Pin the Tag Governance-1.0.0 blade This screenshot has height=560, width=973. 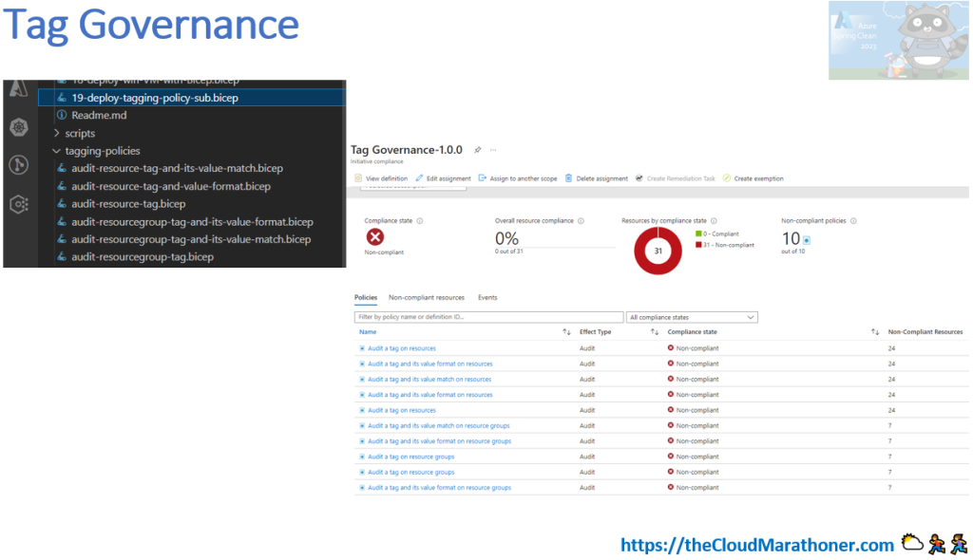click(478, 150)
